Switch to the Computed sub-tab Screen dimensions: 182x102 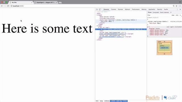(x=156, y=12)
